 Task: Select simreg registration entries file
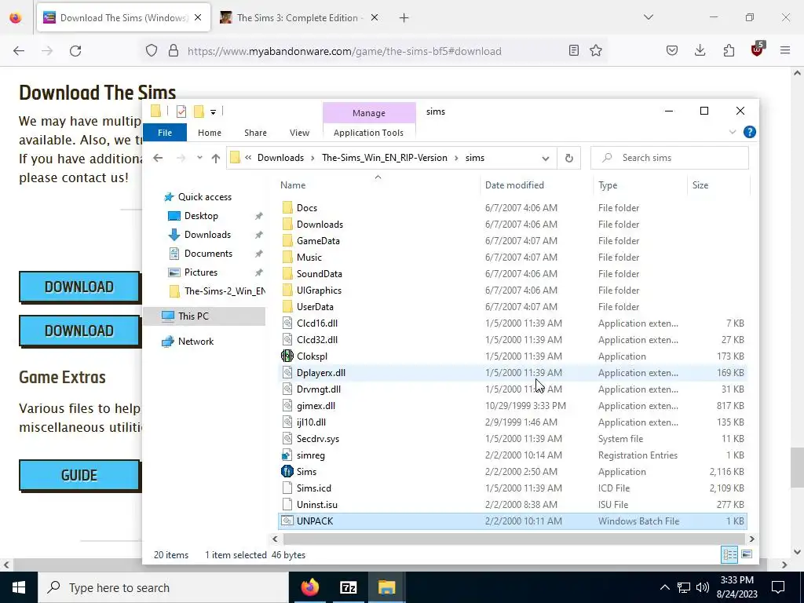pos(311,455)
